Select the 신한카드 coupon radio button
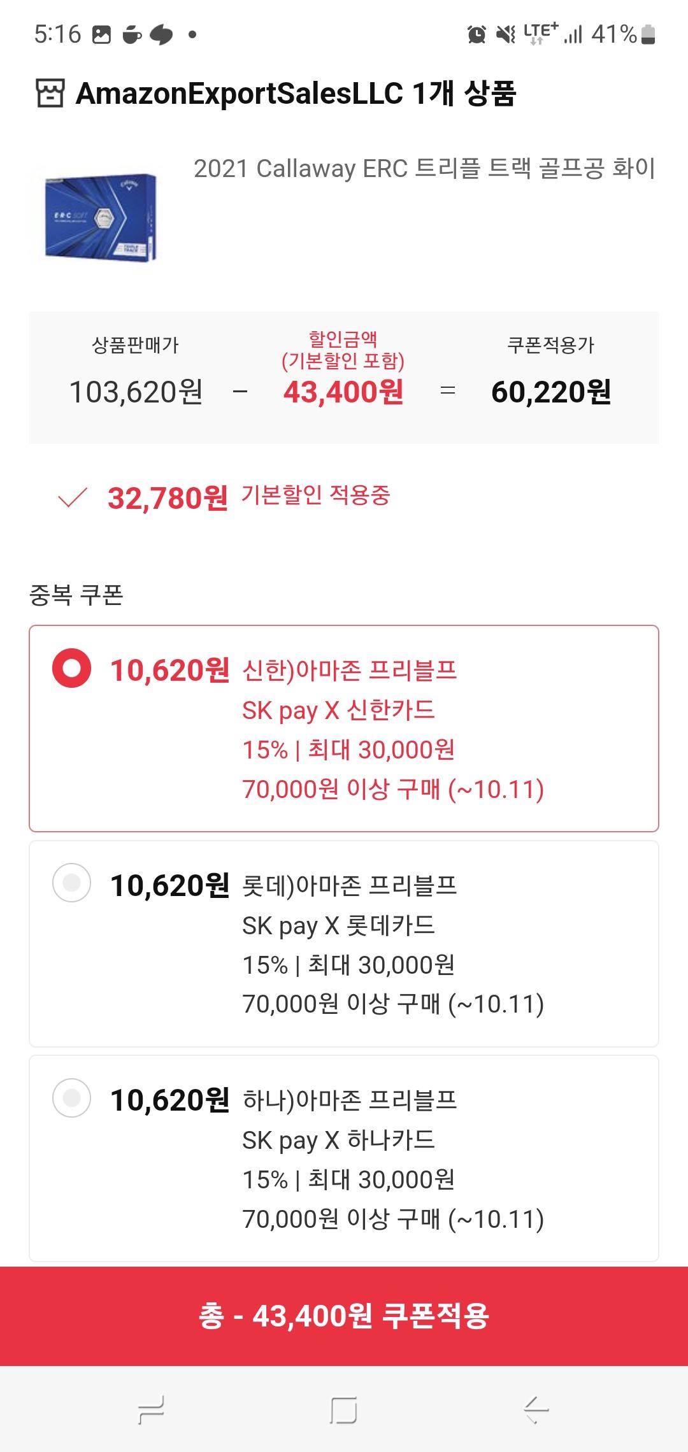This screenshot has width=688, height=1452. tap(71, 669)
